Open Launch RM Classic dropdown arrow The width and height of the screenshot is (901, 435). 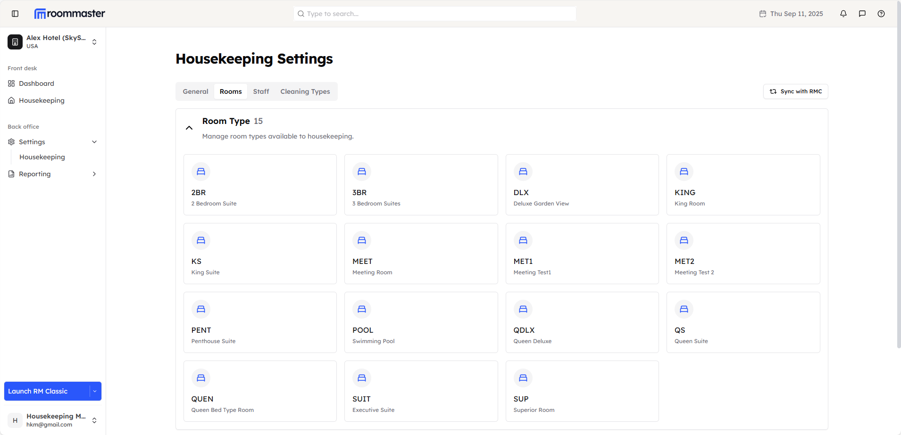tap(95, 391)
